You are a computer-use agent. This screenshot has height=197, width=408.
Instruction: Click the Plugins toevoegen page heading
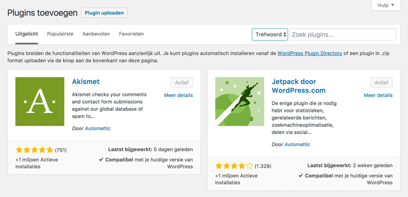click(42, 13)
